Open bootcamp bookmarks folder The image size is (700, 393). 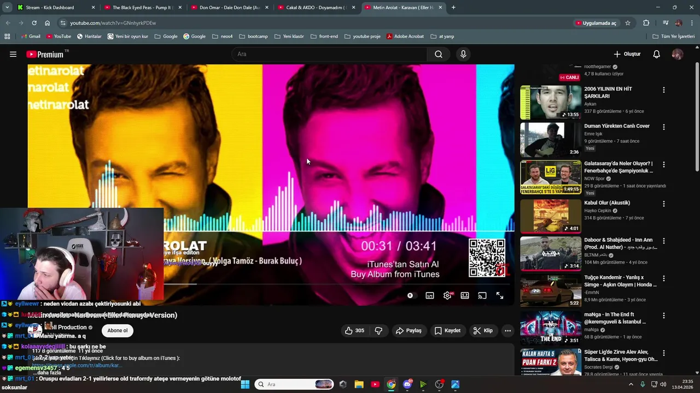pos(253,37)
